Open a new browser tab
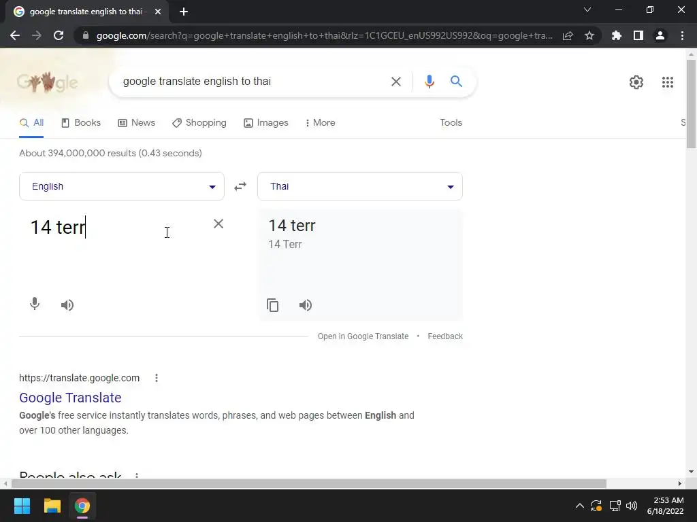This screenshot has width=697, height=522. click(x=184, y=12)
